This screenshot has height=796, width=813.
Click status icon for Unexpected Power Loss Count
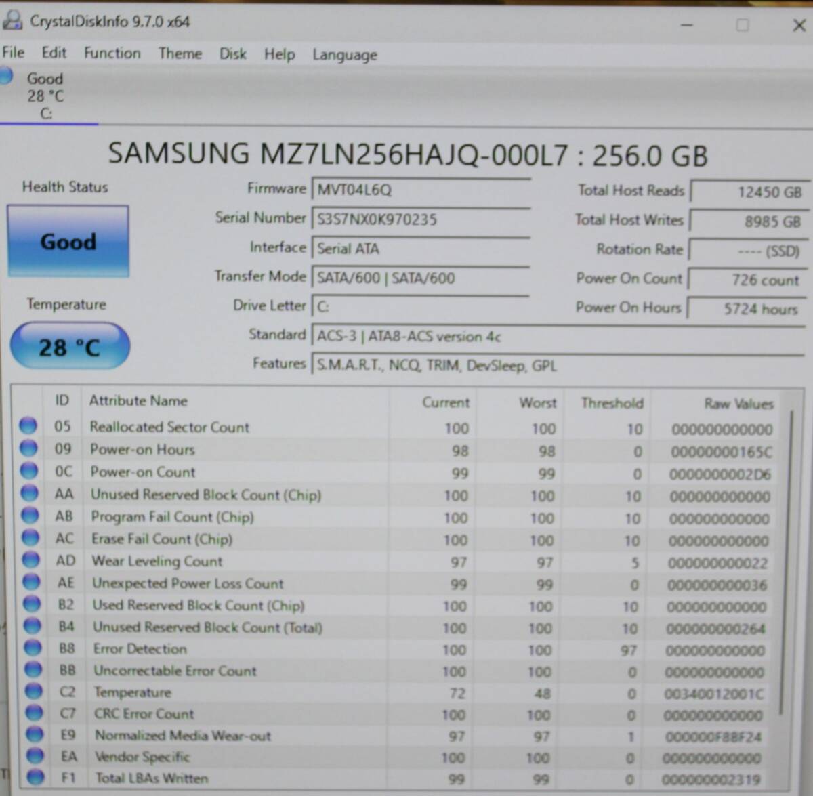pos(31,581)
